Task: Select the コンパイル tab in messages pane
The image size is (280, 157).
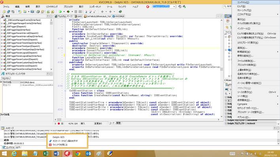Action: click(8, 148)
